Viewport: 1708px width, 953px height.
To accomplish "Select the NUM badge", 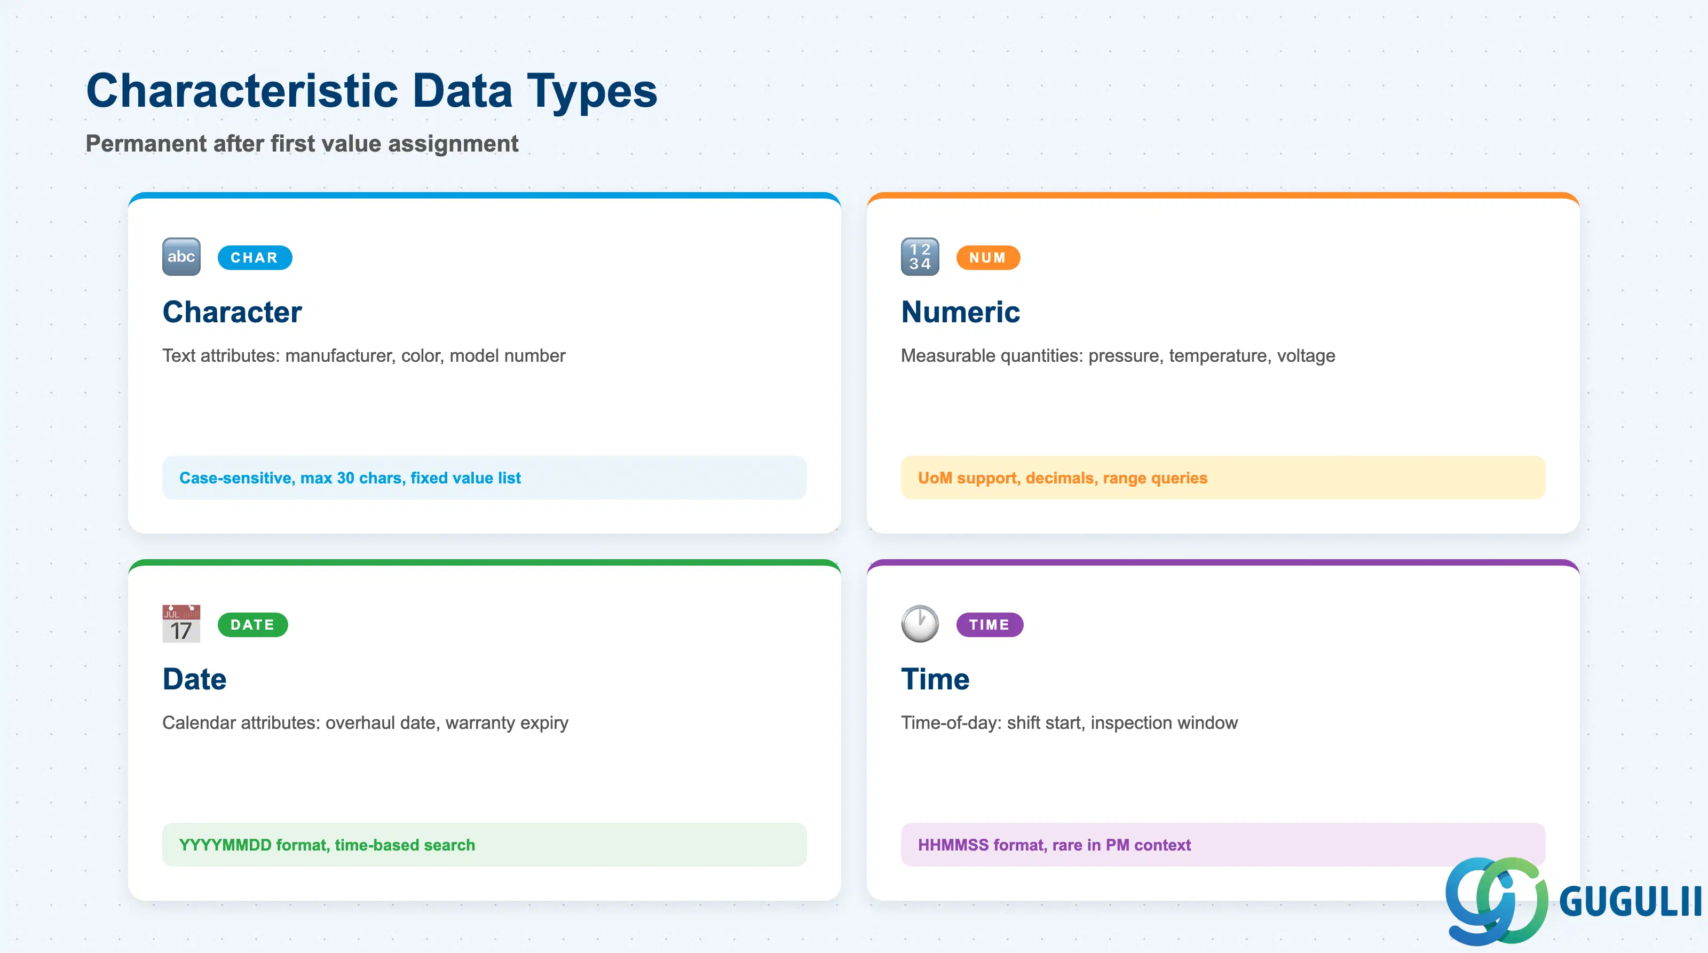I will click(x=988, y=257).
